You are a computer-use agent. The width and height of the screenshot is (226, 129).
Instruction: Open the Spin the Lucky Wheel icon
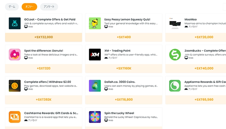click(95, 117)
